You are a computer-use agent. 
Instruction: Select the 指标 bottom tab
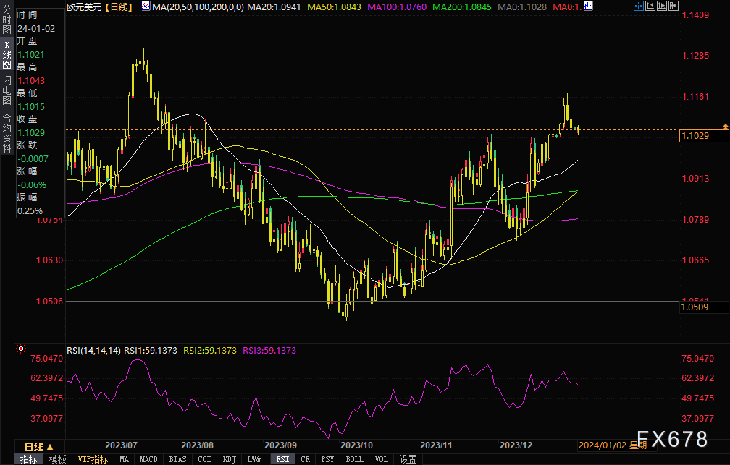coord(30,459)
